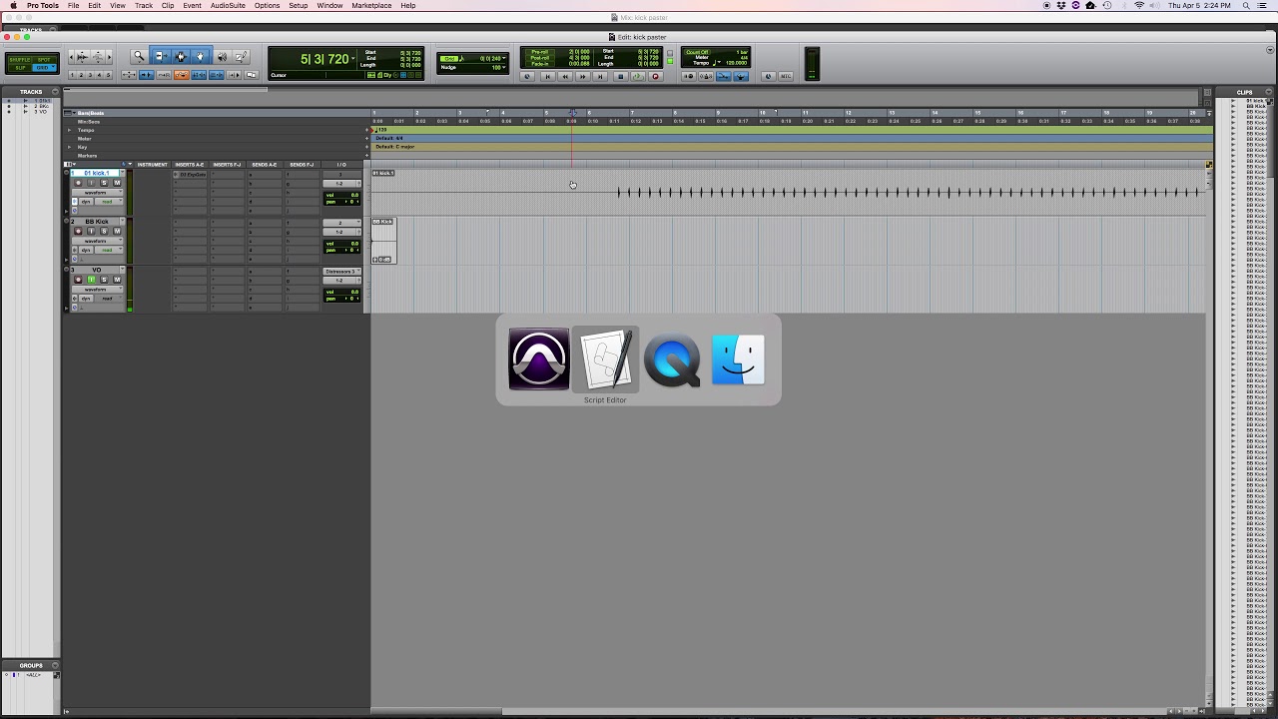Recall zoom preset 1
The height and width of the screenshot is (719, 1278).
[x=72, y=75]
